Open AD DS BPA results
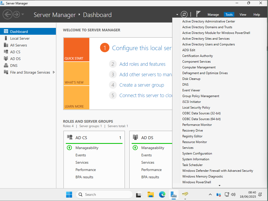The height and width of the screenshot is (201, 268). point(150,177)
